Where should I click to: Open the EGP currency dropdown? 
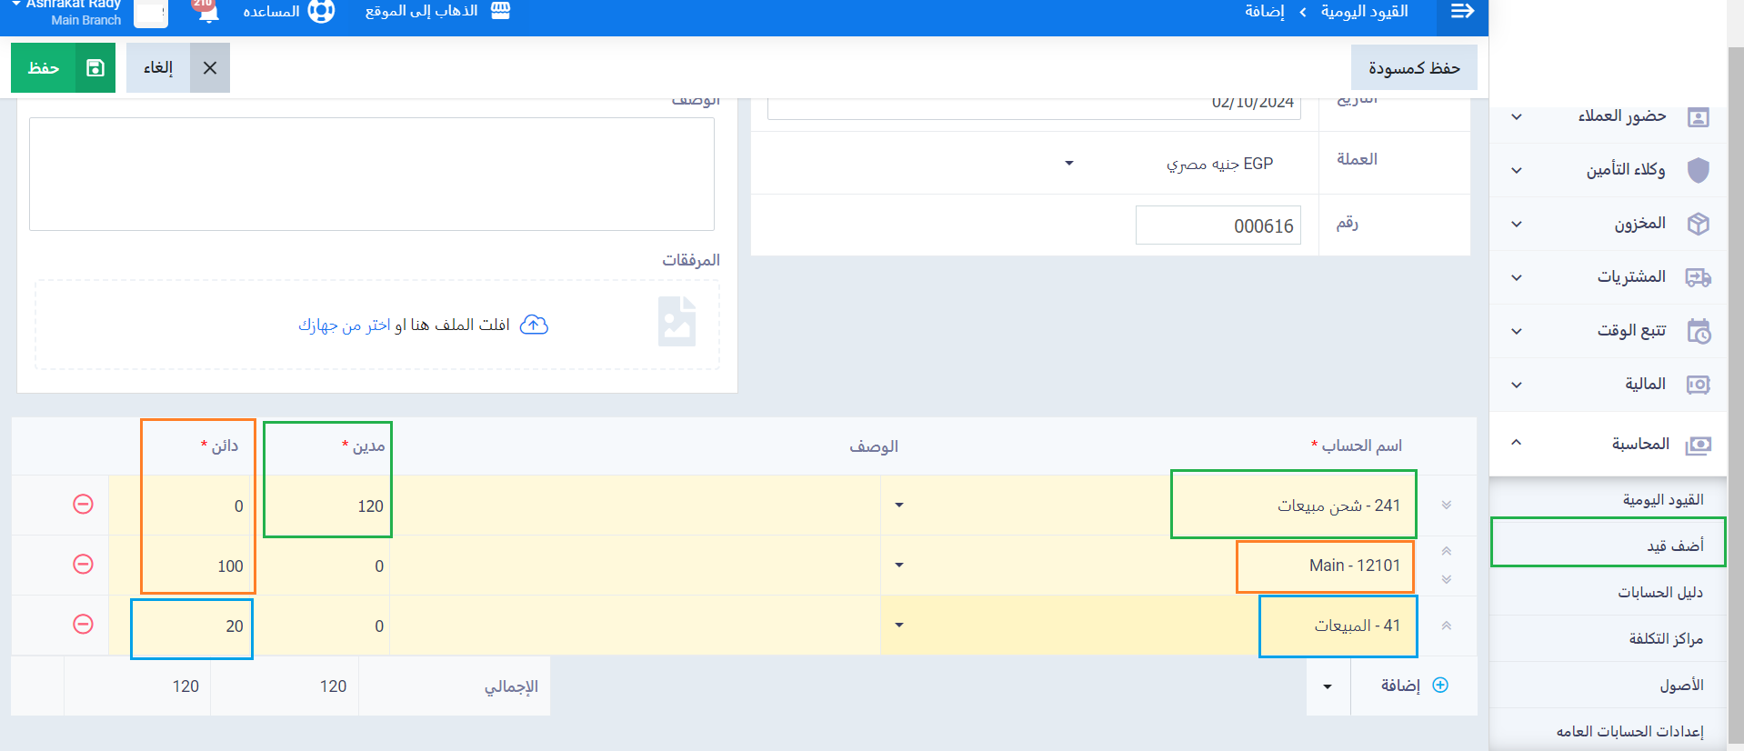tap(1069, 164)
